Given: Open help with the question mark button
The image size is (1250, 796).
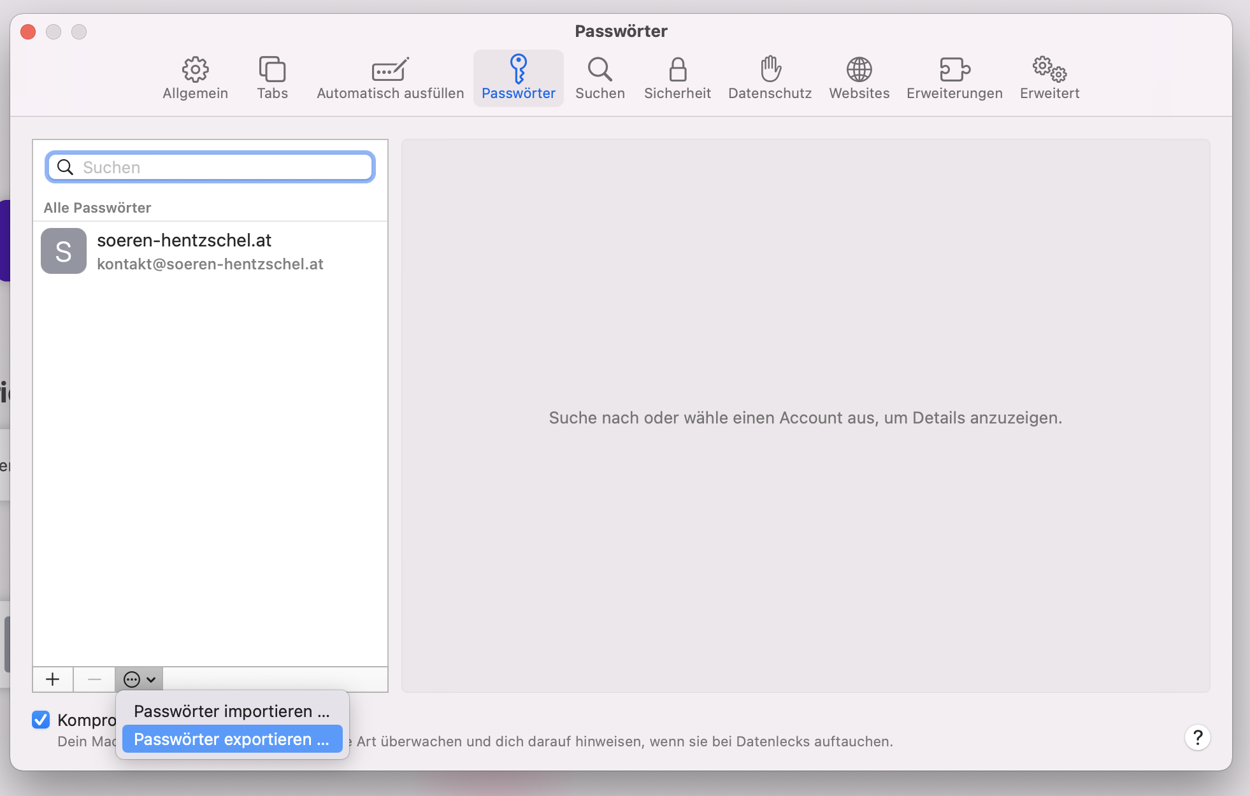Looking at the screenshot, I should point(1197,737).
